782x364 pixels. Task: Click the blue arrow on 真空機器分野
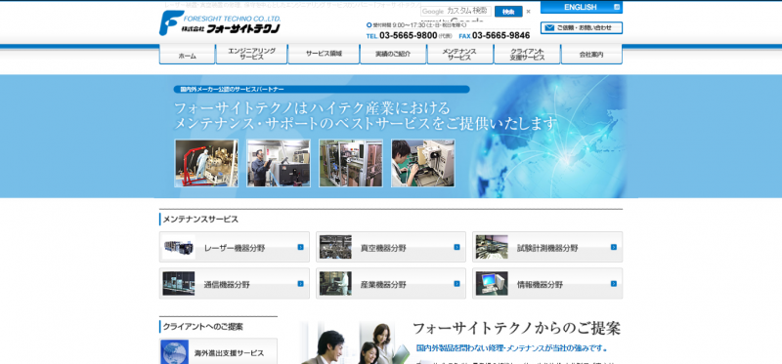click(456, 247)
